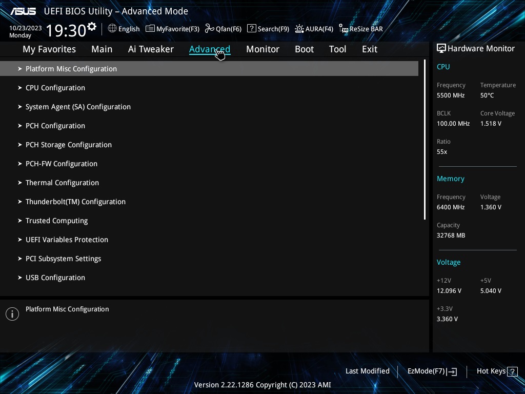Click MyFavorite(F3) label
This screenshot has width=525, height=394.
pyautogui.click(x=178, y=29)
